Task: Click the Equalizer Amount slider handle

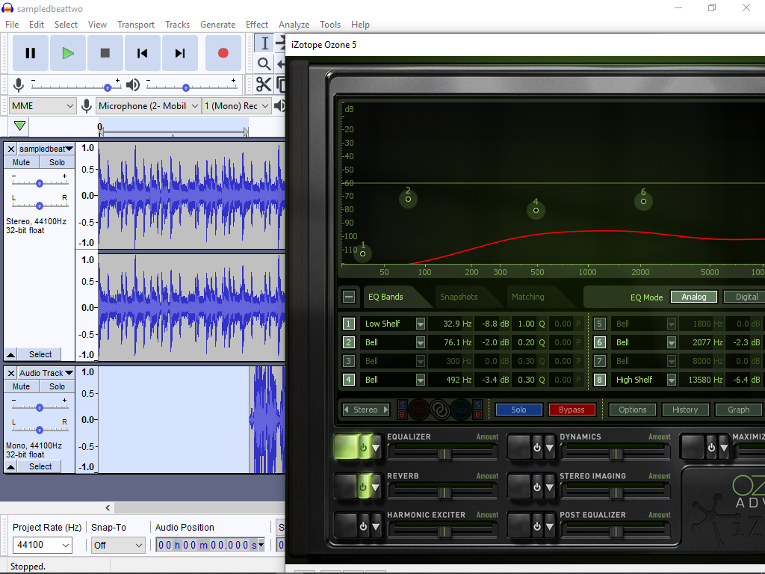Action: coord(444,454)
